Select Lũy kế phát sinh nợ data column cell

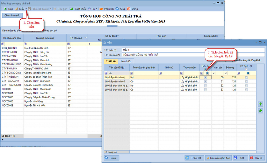coord(117,77)
